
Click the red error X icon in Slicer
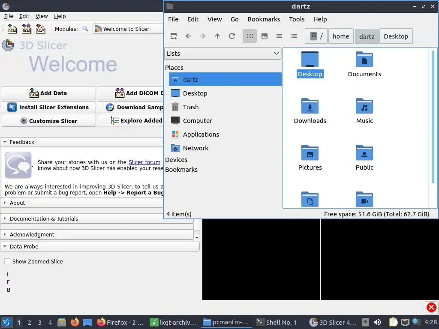click(431, 308)
